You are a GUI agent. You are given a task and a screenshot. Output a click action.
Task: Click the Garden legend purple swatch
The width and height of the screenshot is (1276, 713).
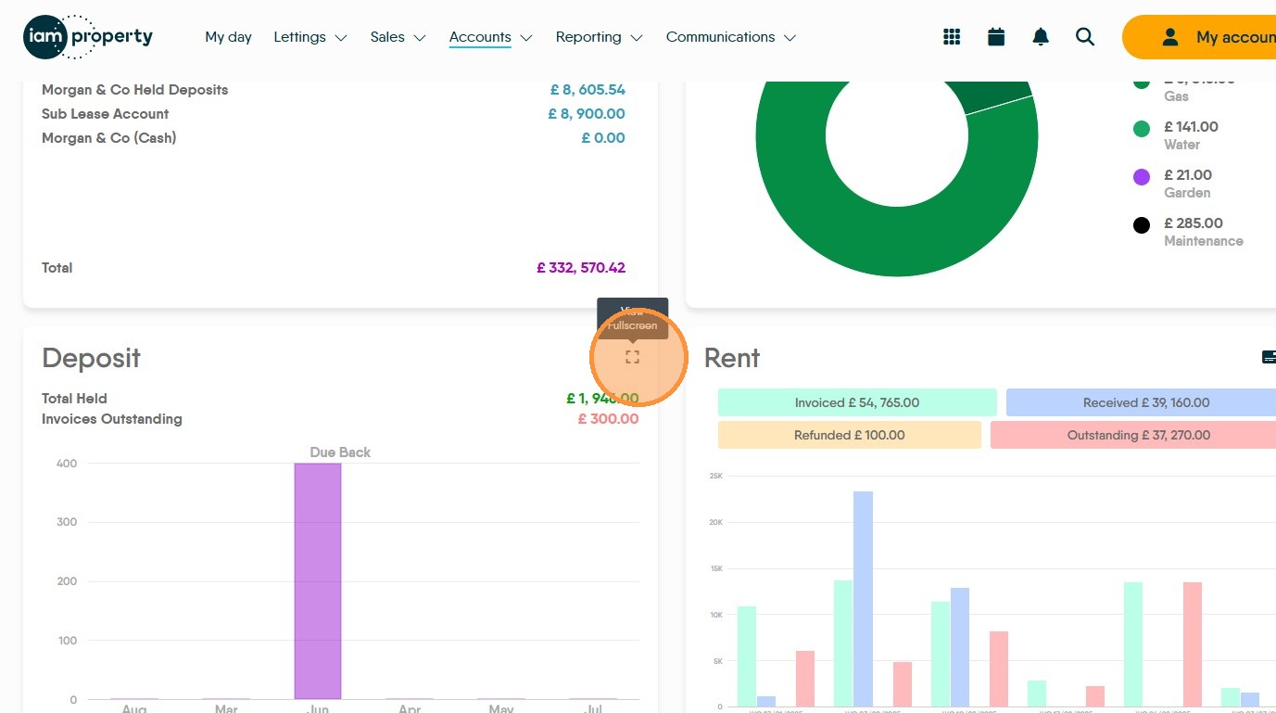tap(1142, 177)
